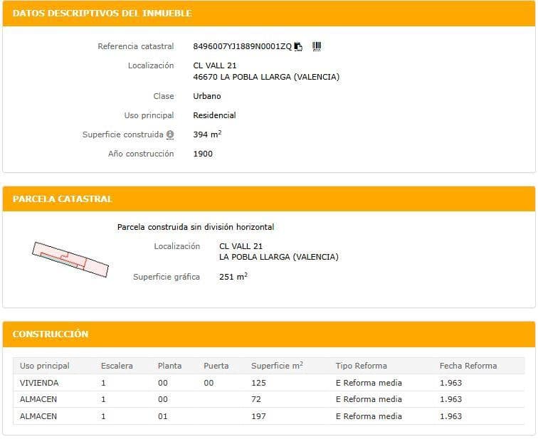Click the Urbano class value
This screenshot has width=538, height=444.
click(207, 96)
